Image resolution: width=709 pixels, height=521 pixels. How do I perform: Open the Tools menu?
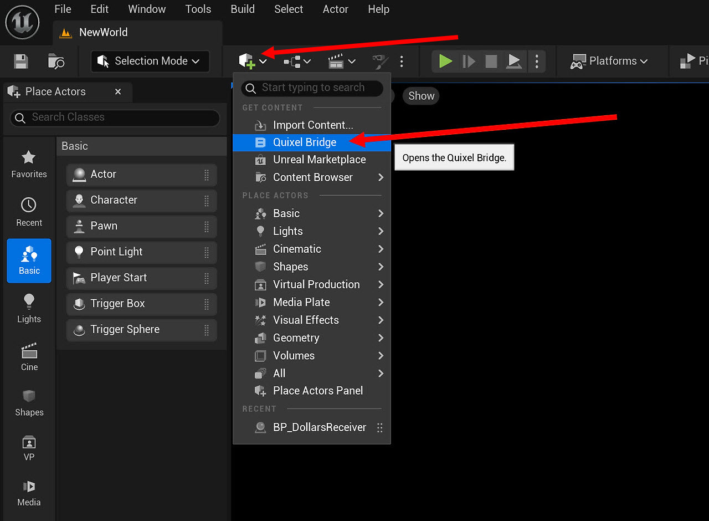click(198, 9)
